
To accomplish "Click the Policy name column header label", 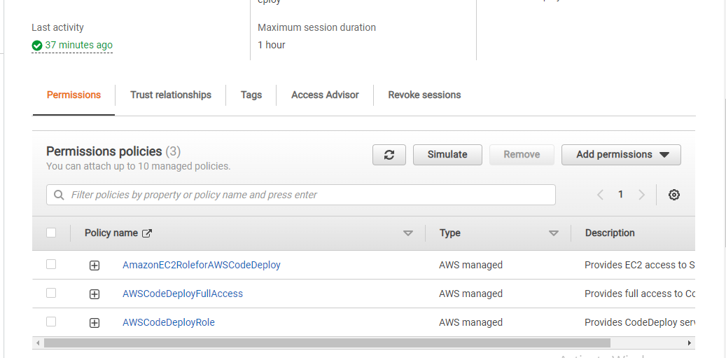I will pos(111,233).
